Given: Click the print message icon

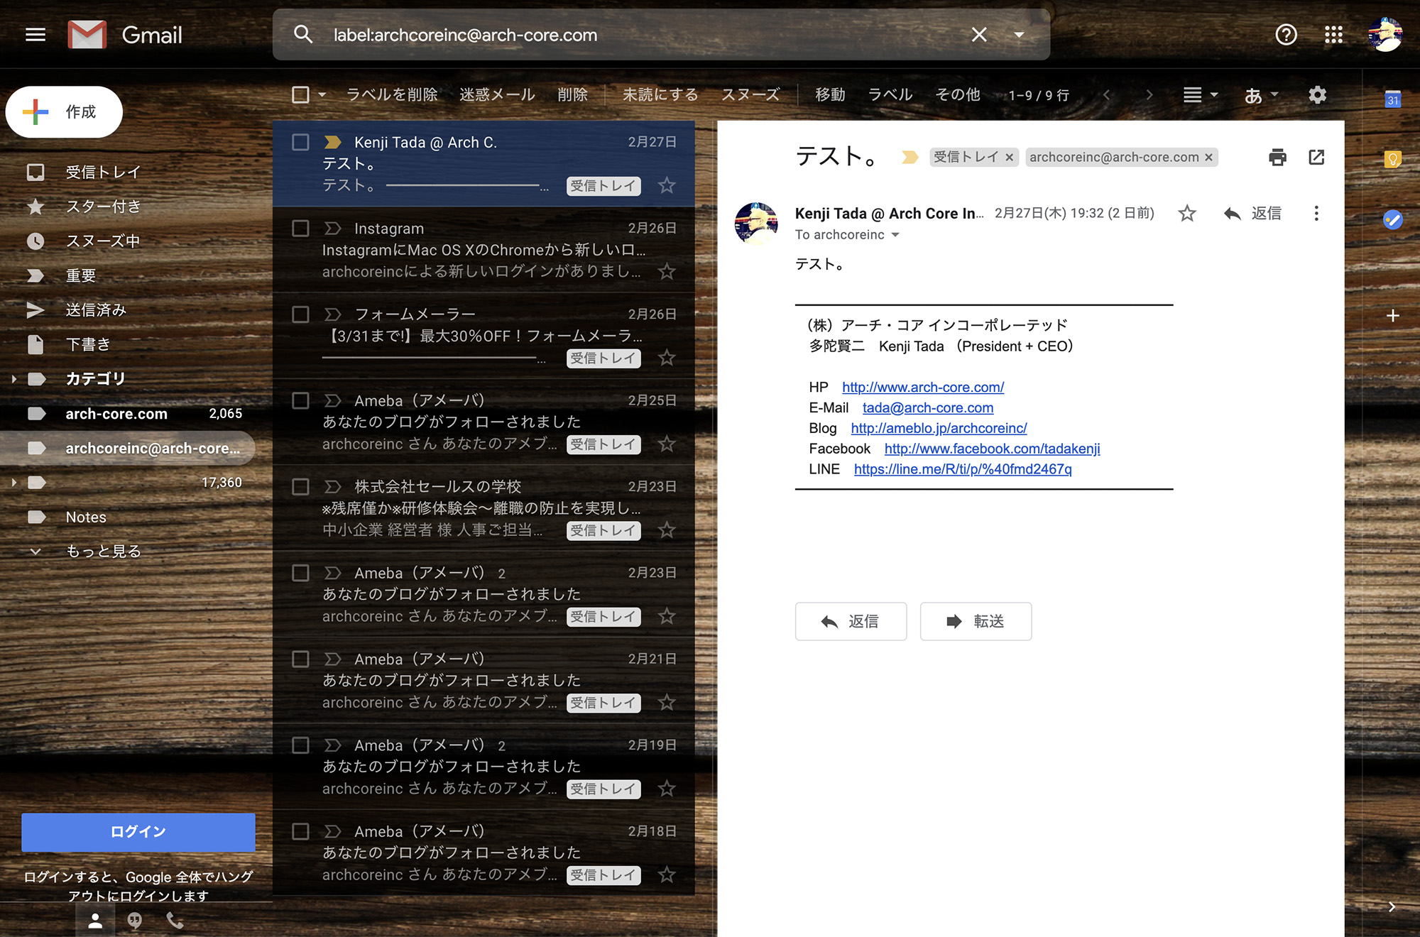Looking at the screenshot, I should pyautogui.click(x=1277, y=157).
